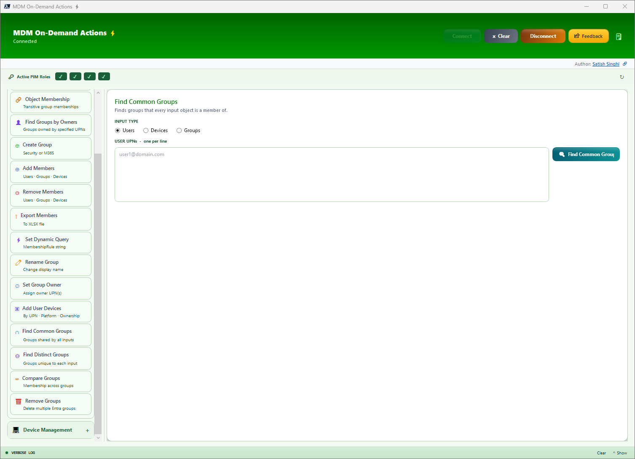Image resolution: width=635 pixels, height=459 pixels.
Task: Select the Create Group icon in sidebar
Action: [x=17, y=146]
